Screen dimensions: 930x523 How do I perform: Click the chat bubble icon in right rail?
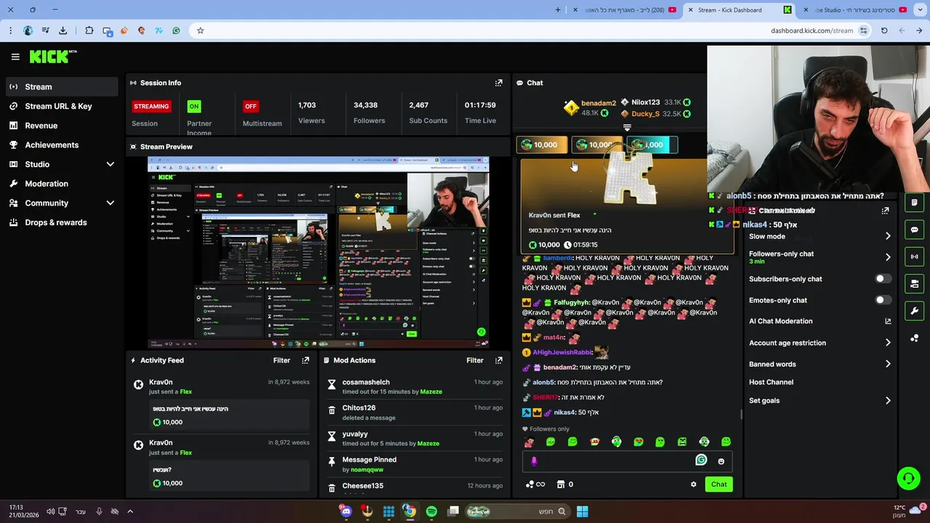[x=914, y=230]
